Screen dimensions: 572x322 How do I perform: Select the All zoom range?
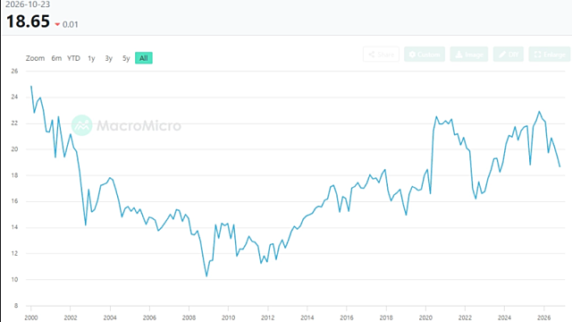click(x=144, y=58)
